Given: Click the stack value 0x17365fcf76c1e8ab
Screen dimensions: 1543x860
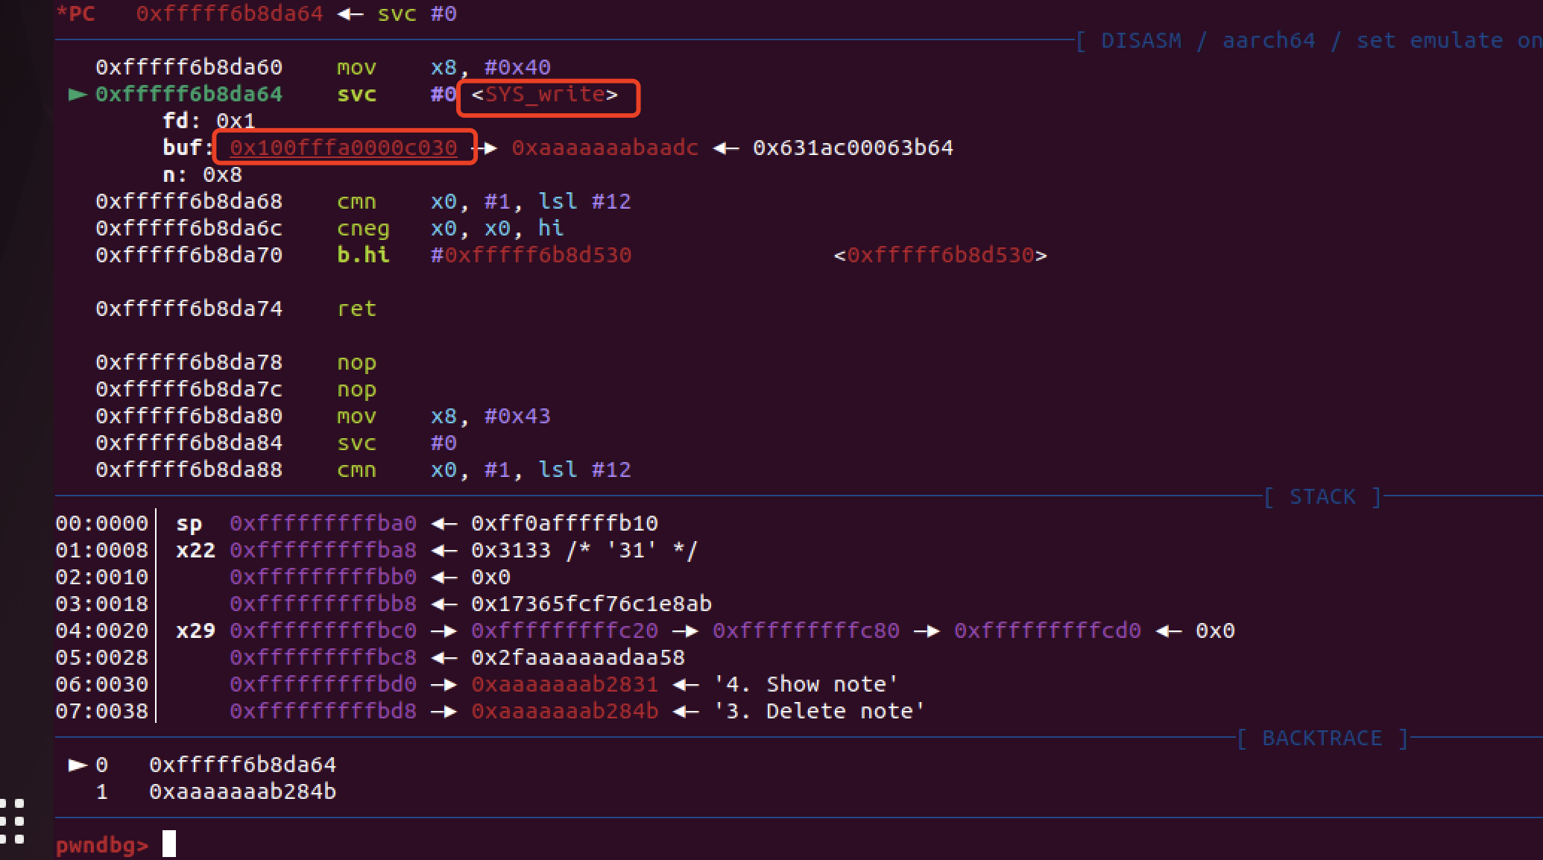Looking at the screenshot, I should (591, 604).
